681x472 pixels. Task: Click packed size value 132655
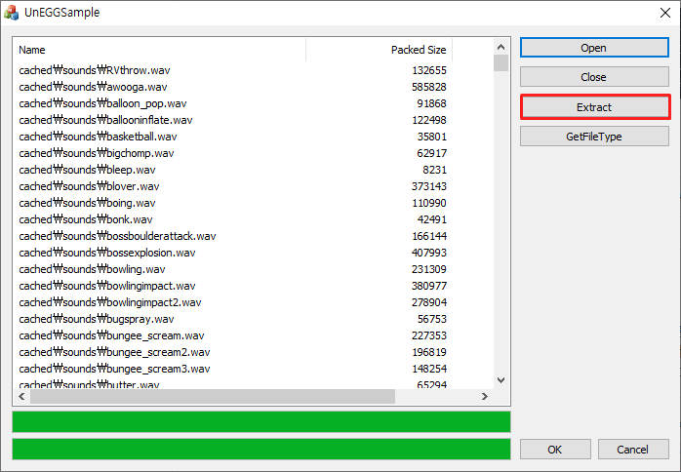coord(429,70)
